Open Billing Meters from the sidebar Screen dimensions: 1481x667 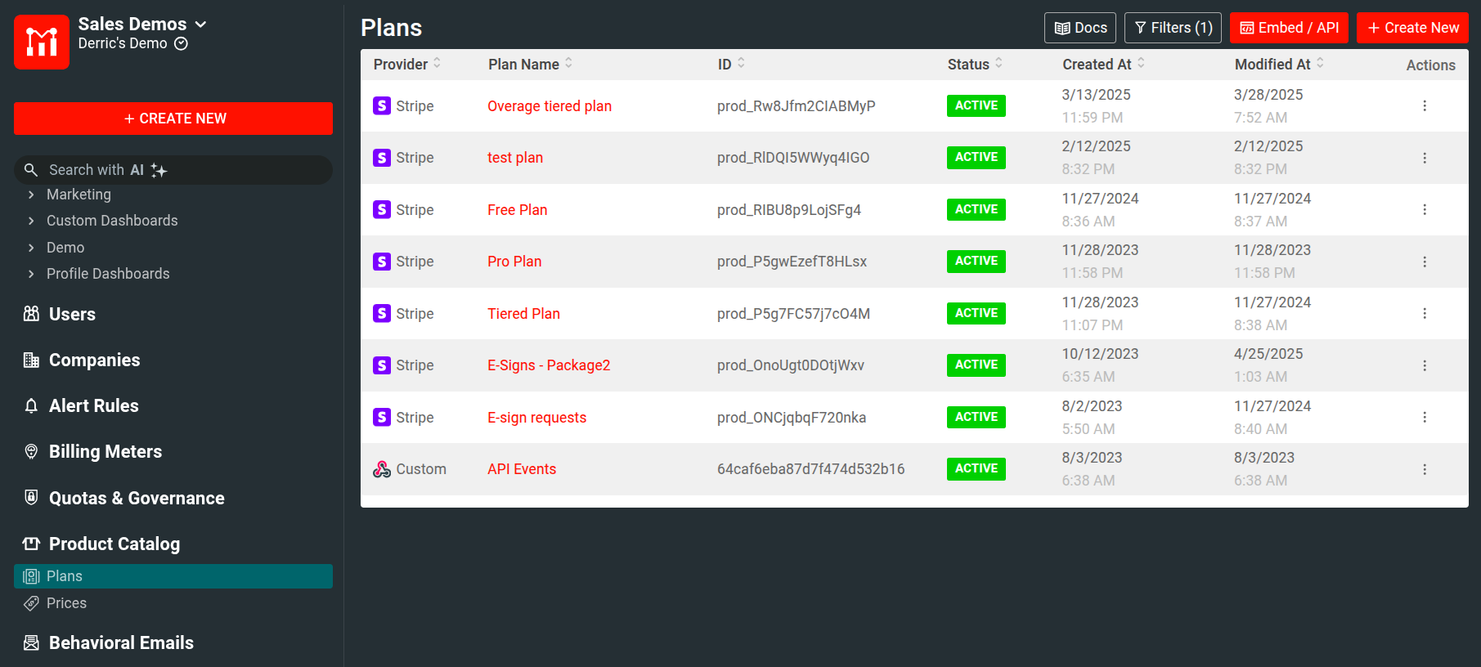(x=105, y=452)
